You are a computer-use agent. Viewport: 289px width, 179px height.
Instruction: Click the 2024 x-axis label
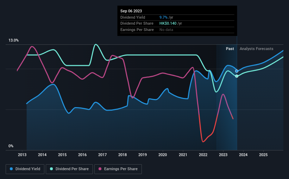pos(243,155)
